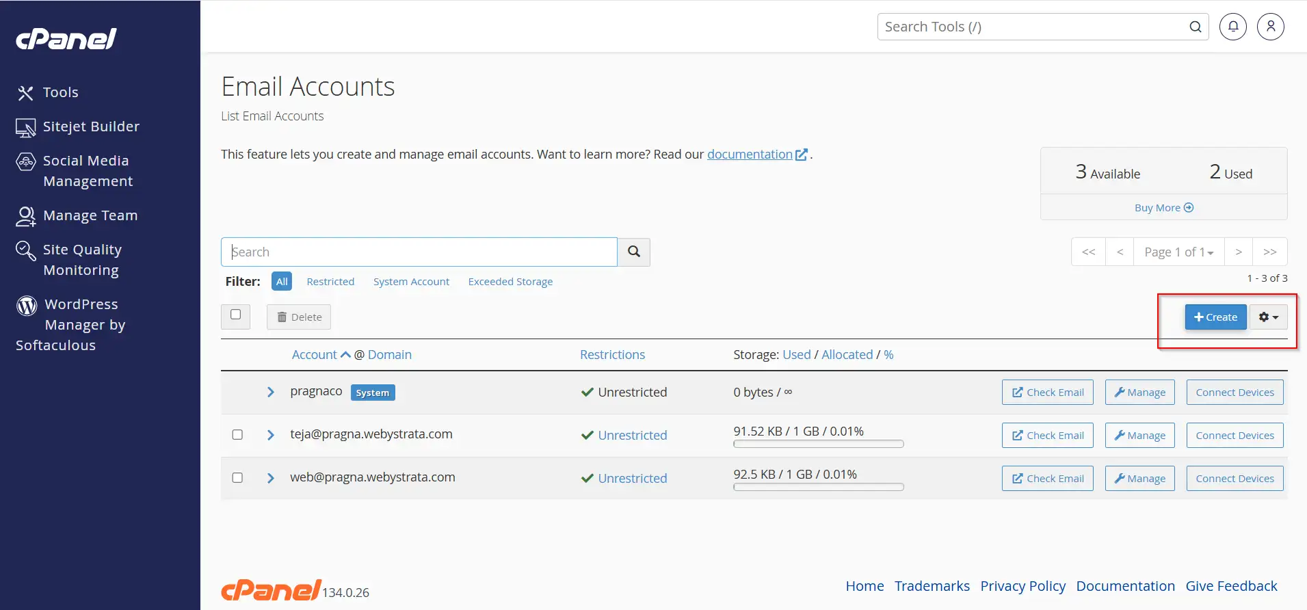This screenshot has height=610, width=1307.
Task: Go to next page with > button
Action: [x=1239, y=252]
